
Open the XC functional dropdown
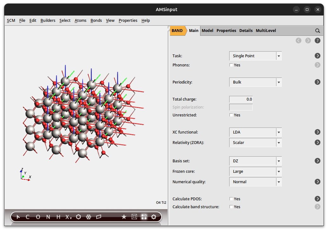[x=255, y=132]
